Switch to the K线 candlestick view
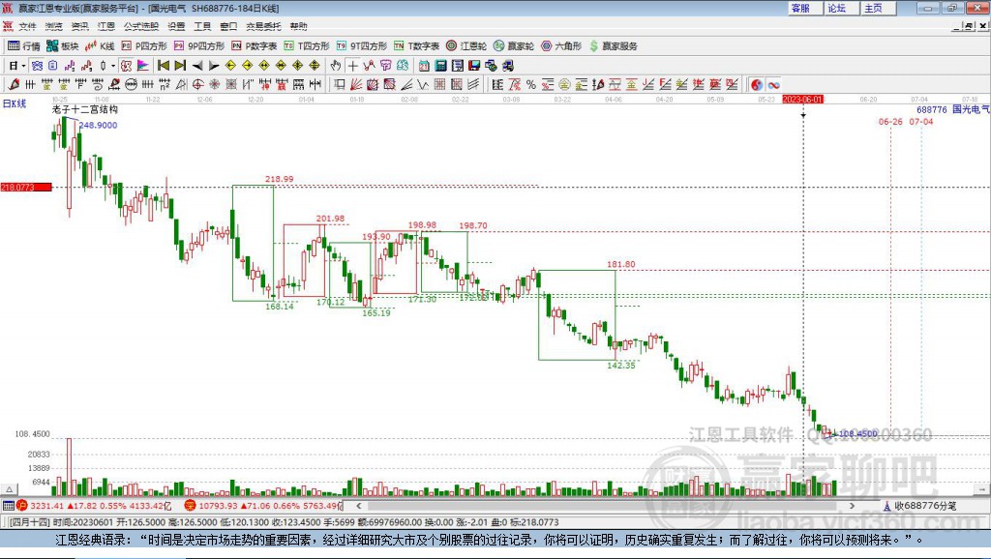The height and width of the screenshot is (559, 991). 100,46
